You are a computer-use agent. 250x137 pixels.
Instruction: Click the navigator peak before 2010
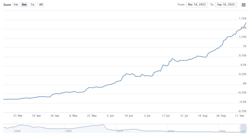point(103,125)
